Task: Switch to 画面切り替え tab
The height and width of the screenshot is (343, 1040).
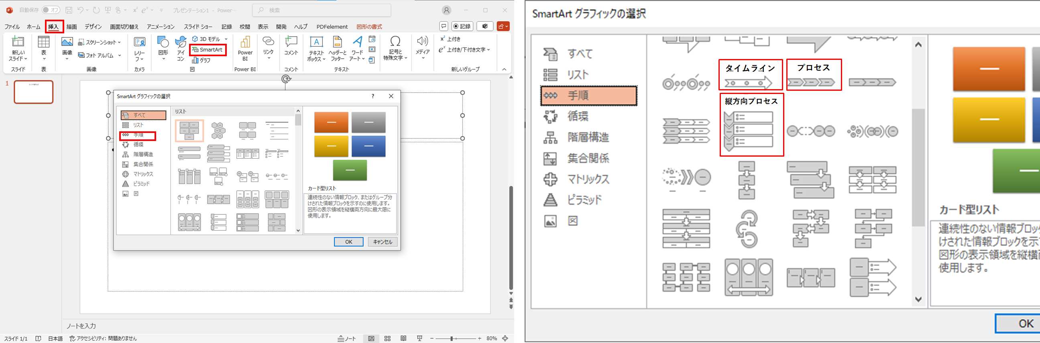Action: click(x=124, y=27)
